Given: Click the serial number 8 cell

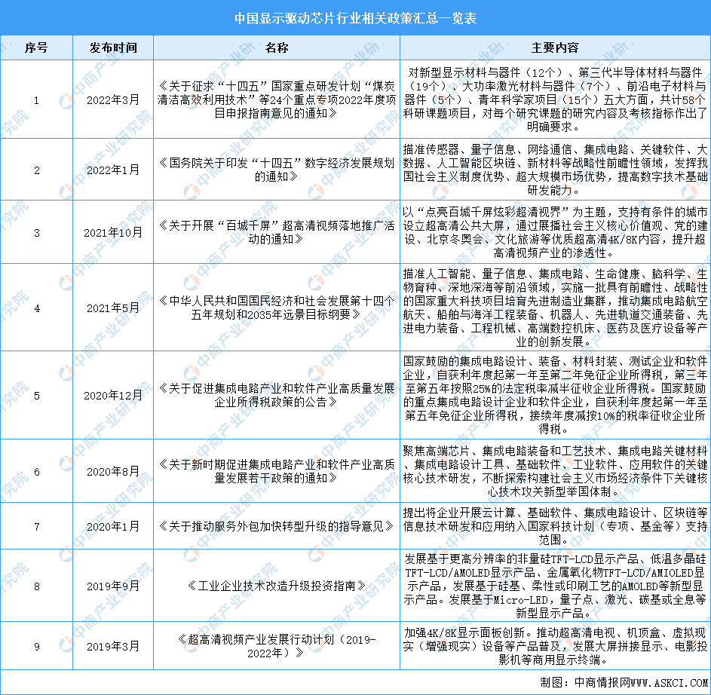Looking at the screenshot, I should click(x=36, y=586).
